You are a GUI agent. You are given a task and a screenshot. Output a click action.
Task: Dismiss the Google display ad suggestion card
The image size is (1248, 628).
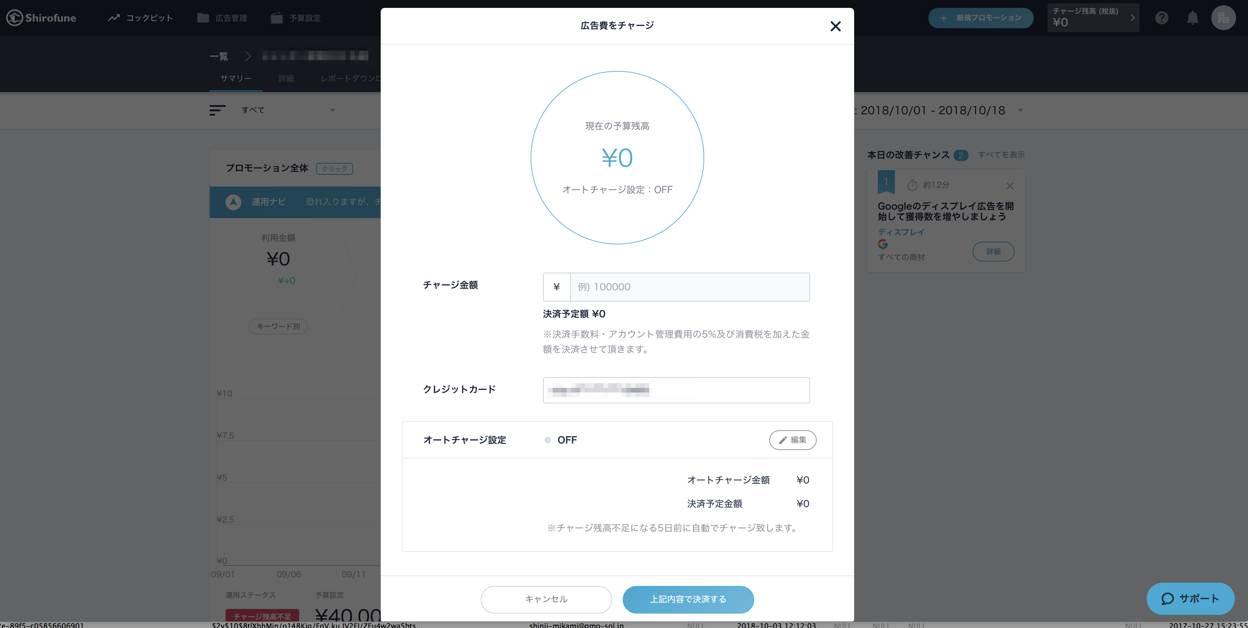point(1010,186)
